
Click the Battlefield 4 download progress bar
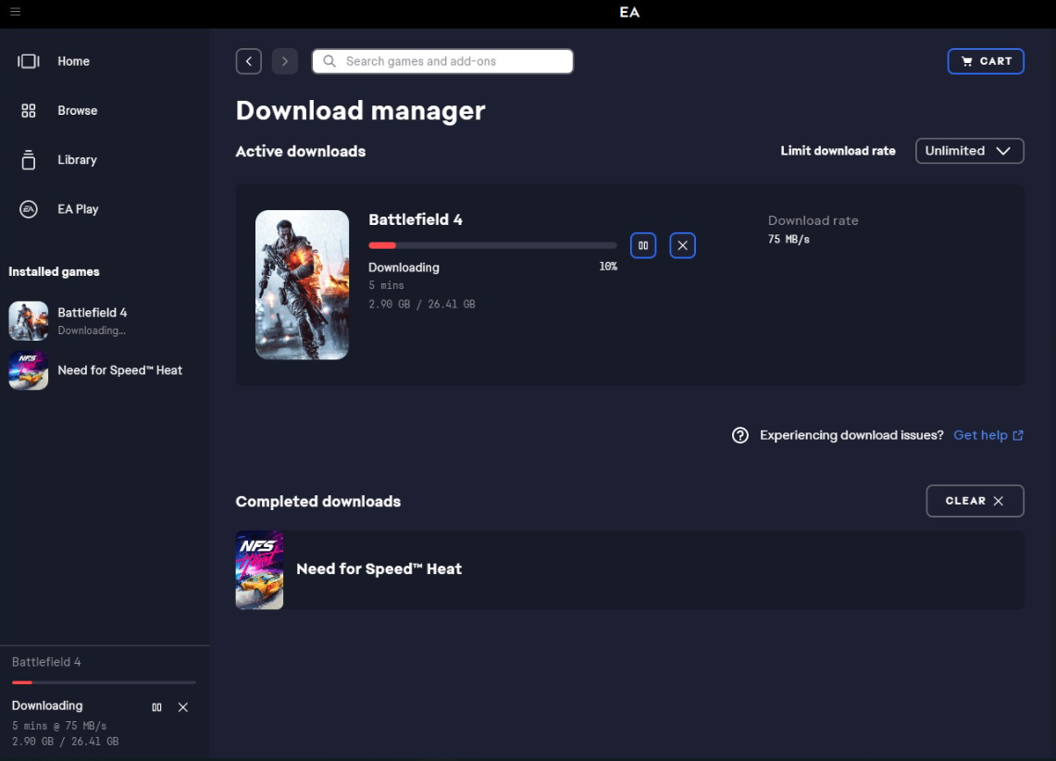[492, 246]
